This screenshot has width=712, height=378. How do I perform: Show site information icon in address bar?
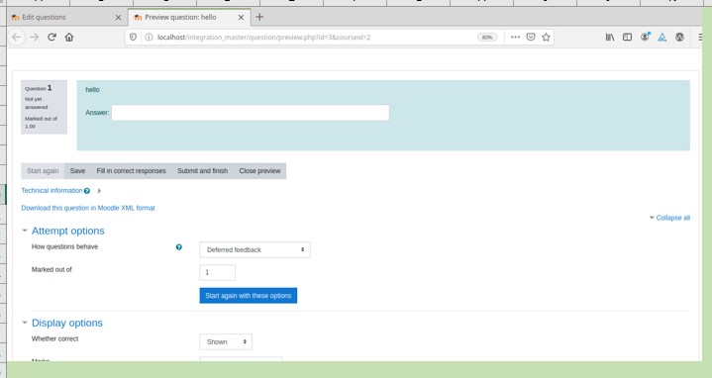pos(149,38)
